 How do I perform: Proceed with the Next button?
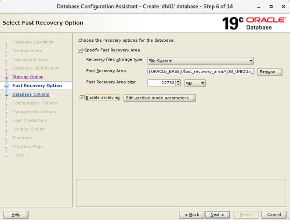(x=217, y=215)
